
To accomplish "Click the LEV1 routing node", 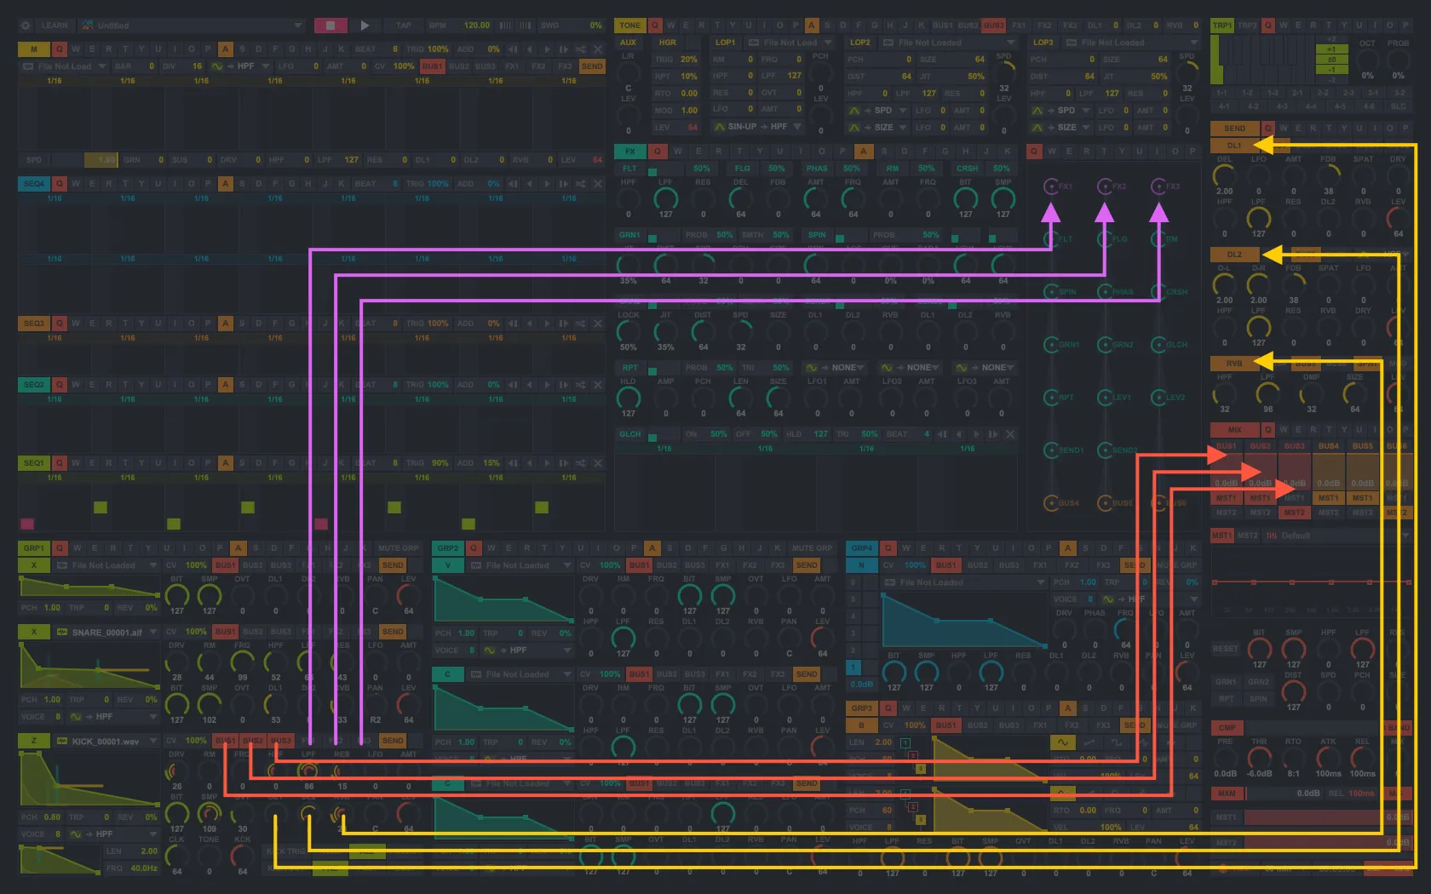I will point(1105,398).
